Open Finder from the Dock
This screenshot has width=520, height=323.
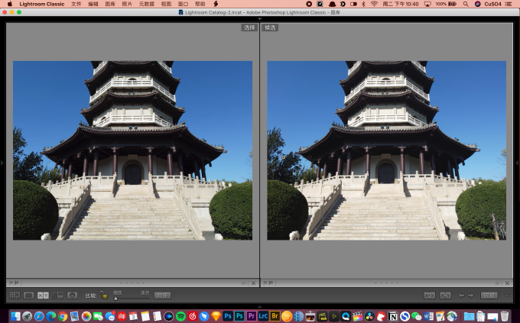[x=15, y=316]
